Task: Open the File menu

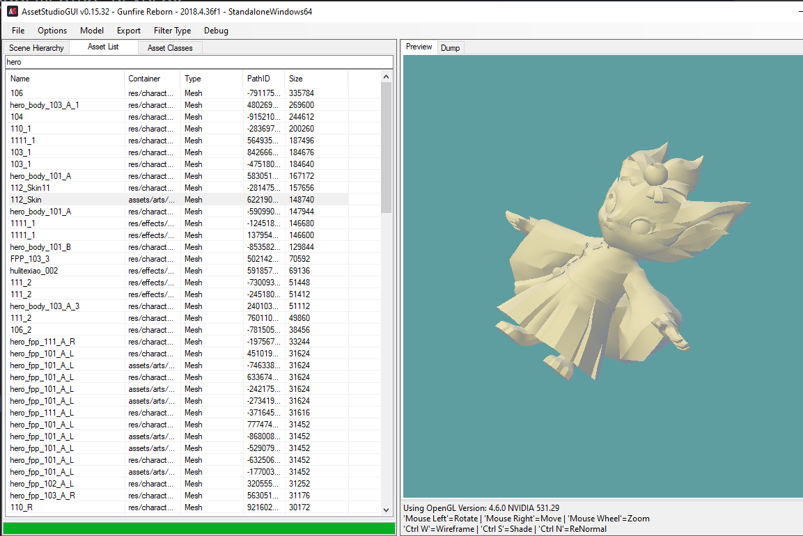Action: pyautogui.click(x=18, y=31)
